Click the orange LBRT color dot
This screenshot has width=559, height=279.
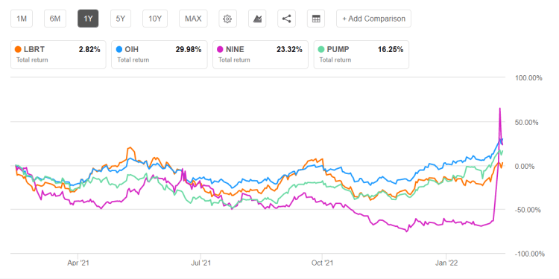(19, 49)
